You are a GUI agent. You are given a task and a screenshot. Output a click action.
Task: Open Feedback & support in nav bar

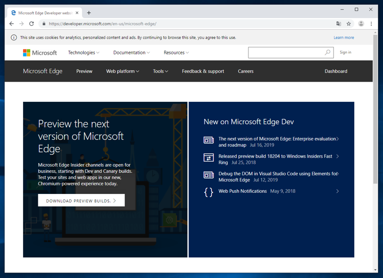203,72
